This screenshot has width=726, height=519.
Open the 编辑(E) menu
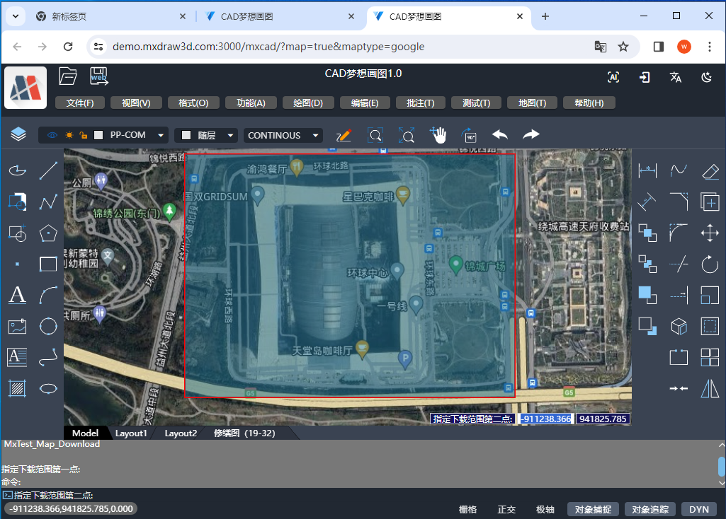point(365,103)
